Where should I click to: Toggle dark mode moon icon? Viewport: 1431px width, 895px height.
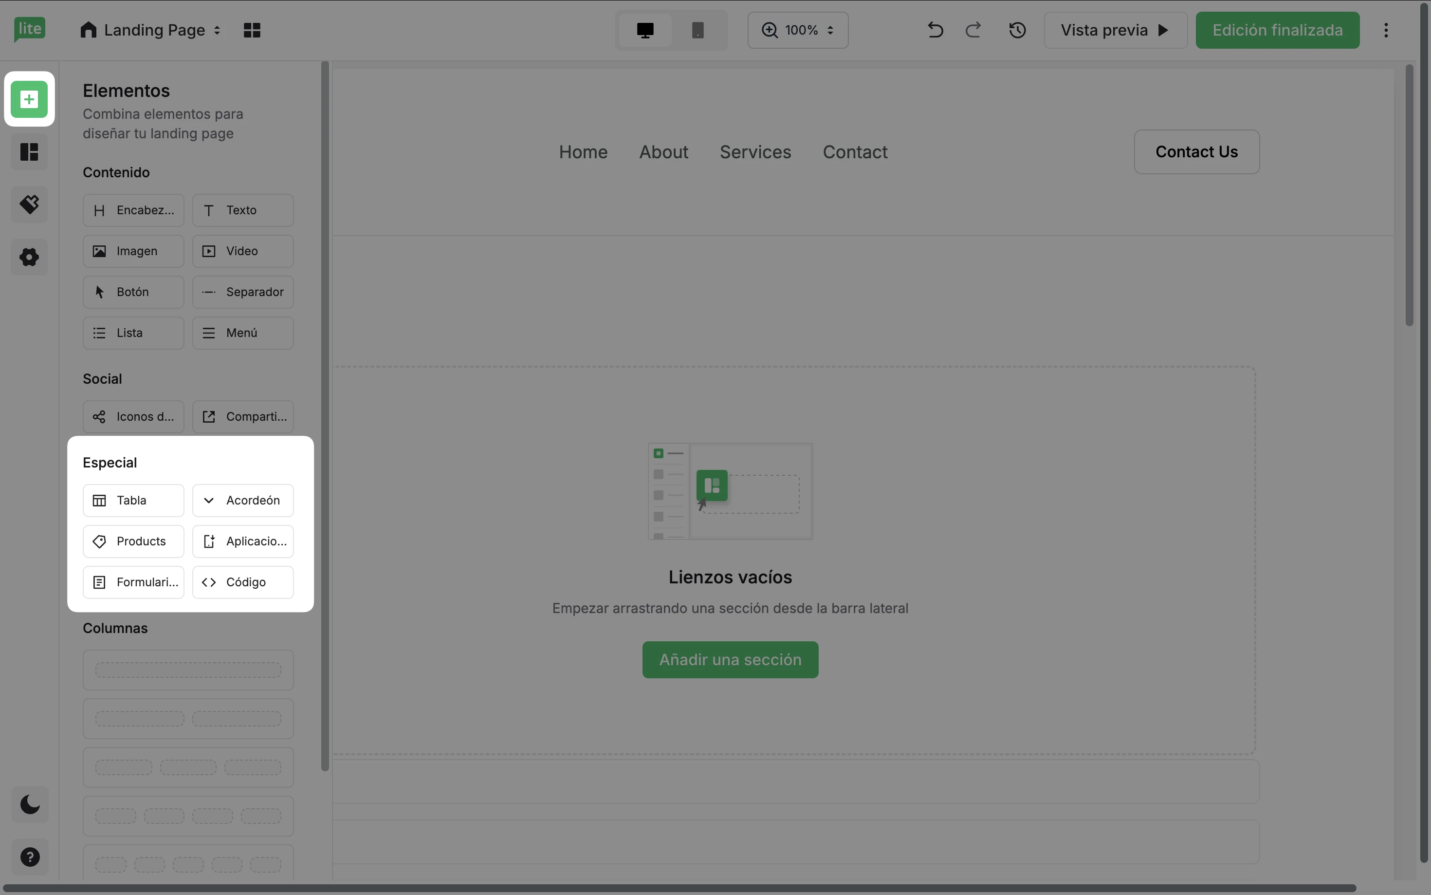[x=30, y=804]
